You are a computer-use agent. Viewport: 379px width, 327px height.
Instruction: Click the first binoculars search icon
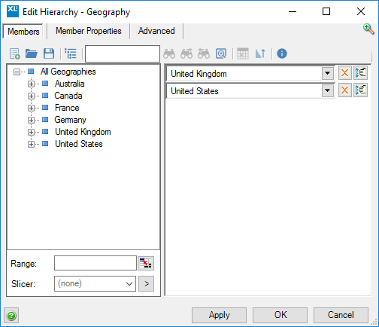click(169, 53)
